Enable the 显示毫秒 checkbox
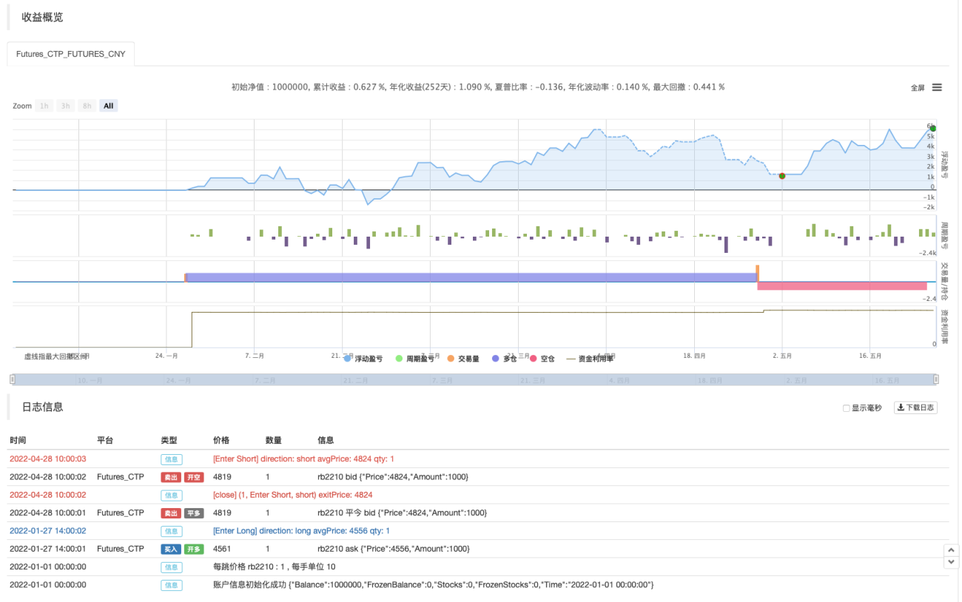962x602 pixels. pos(847,408)
